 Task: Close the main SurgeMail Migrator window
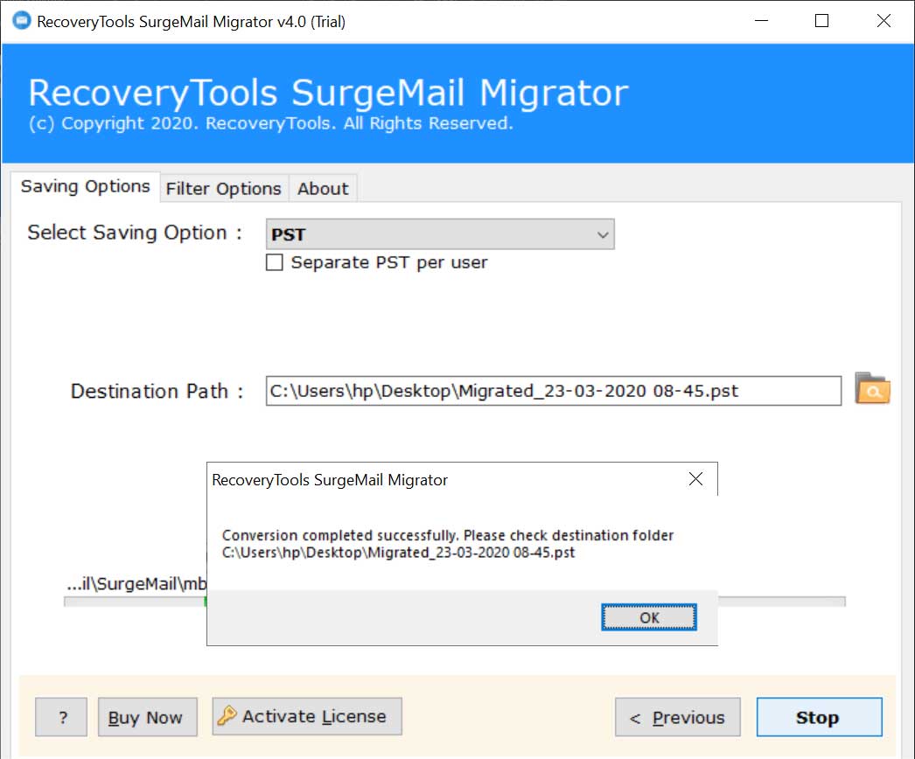[x=884, y=21]
